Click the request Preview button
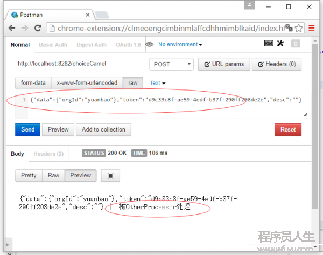This screenshot has width=323, height=255. (x=58, y=129)
